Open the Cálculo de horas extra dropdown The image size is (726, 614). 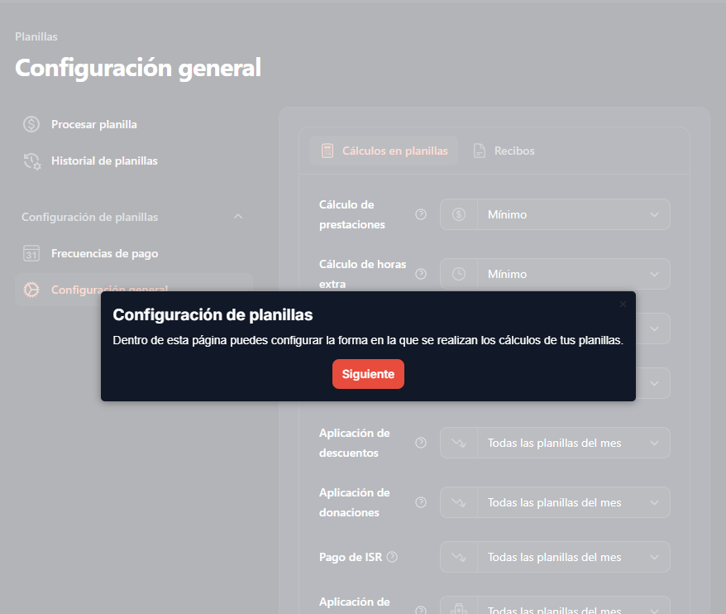[x=555, y=274]
